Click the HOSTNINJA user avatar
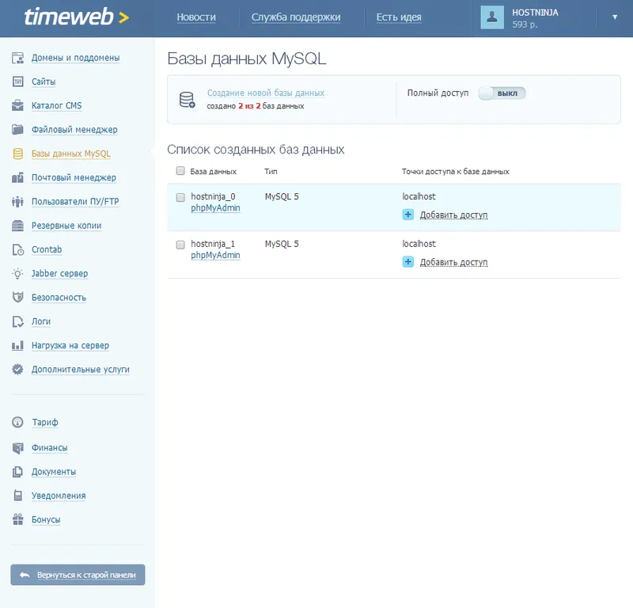Viewport: 633px width, 608px height. click(x=492, y=17)
